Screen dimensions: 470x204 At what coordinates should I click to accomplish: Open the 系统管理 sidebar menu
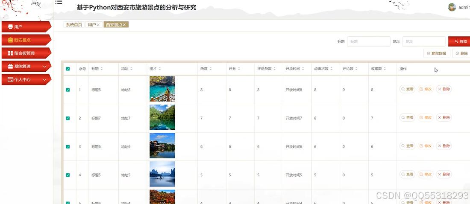point(26,67)
